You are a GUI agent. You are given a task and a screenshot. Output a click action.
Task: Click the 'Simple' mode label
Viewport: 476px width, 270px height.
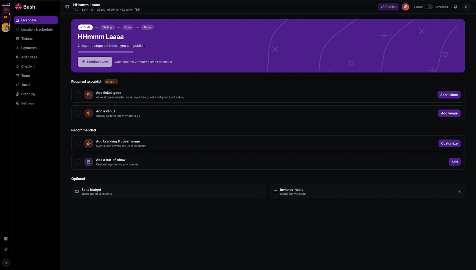[x=418, y=7]
